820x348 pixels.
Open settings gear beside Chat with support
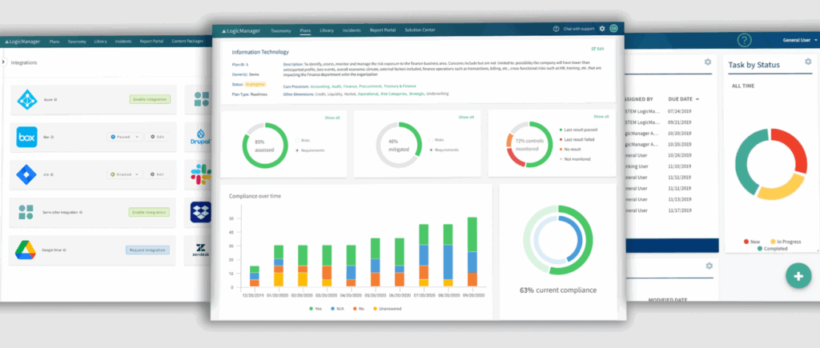[602, 29]
